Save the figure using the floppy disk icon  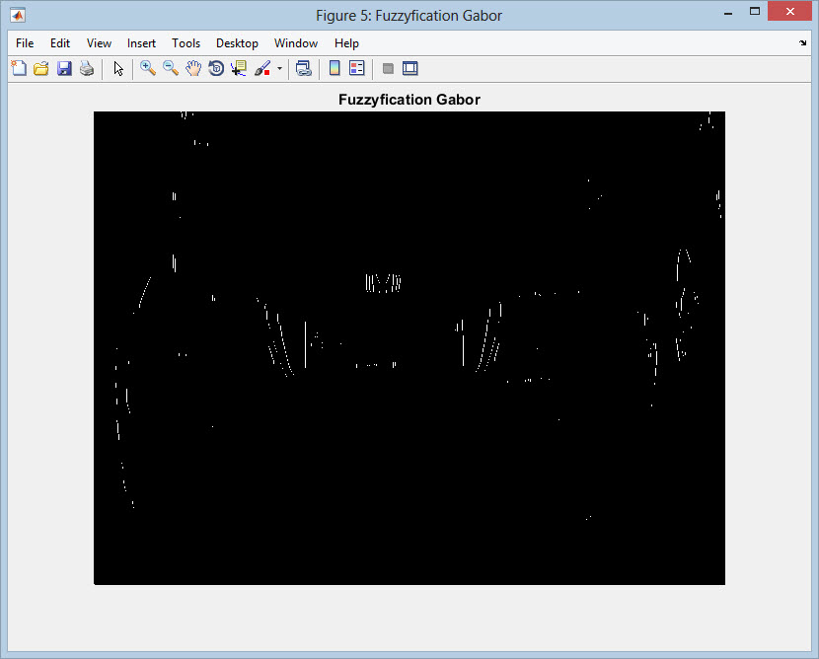64,68
